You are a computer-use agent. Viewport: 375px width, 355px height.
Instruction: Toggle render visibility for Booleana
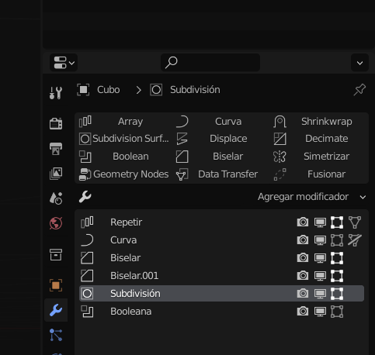coord(303,312)
